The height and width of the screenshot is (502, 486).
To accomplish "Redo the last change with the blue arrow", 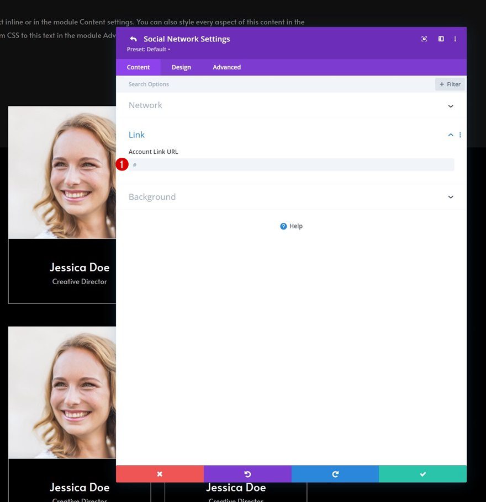I will 335,473.
